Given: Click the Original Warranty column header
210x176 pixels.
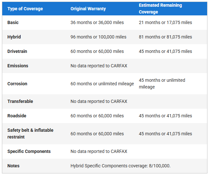Looking at the screenshot, I should pos(88,9).
